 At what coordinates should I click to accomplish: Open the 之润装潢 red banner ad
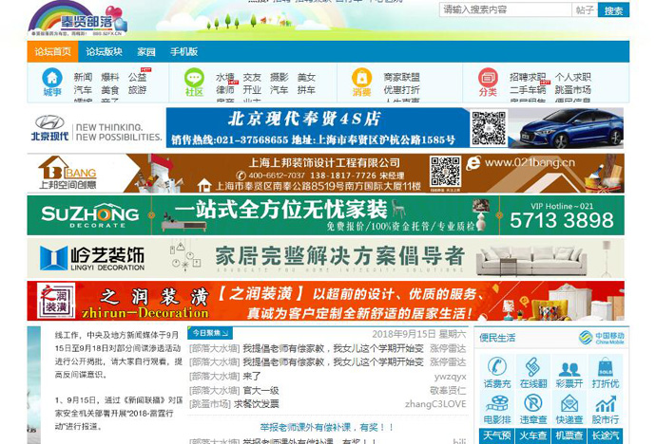pyautogui.click(x=325, y=301)
